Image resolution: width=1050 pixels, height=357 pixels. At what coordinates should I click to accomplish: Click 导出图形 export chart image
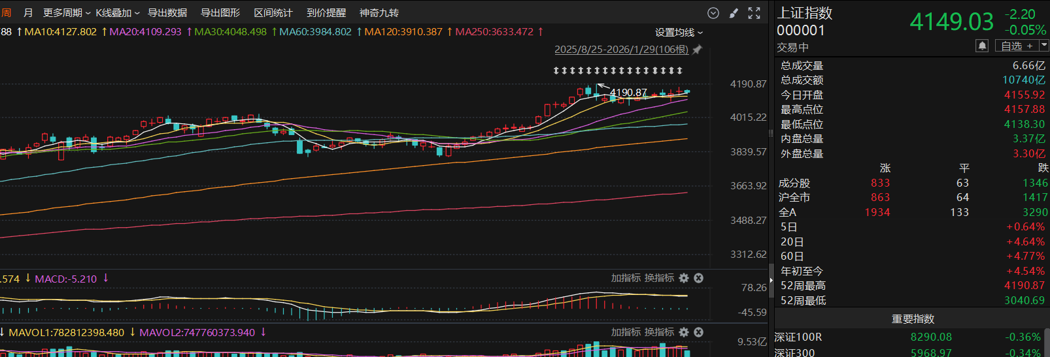tap(220, 13)
